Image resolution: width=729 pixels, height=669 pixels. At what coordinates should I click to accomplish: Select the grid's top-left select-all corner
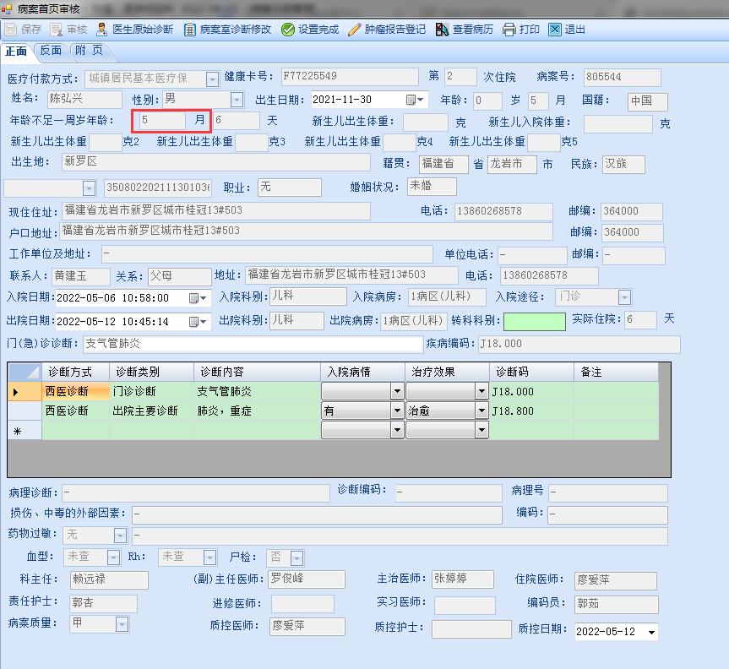[x=24, y=372]
